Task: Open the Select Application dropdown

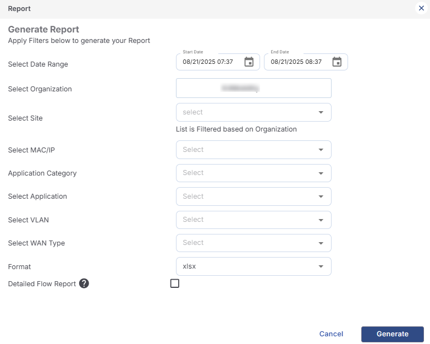Action: point(253,196)
